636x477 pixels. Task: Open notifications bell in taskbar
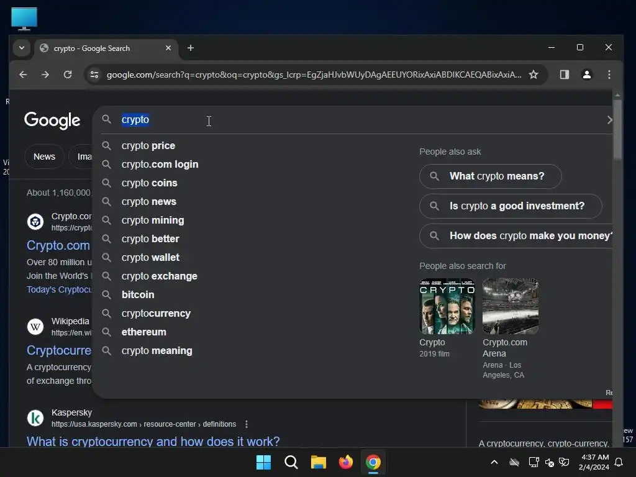click(619, 462)
